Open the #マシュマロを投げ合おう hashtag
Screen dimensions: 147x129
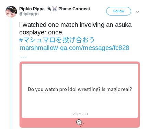coord(57,40)
